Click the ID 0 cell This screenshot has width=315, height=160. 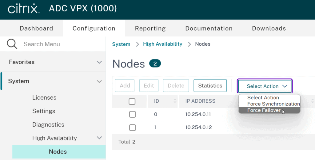[155, 114]
